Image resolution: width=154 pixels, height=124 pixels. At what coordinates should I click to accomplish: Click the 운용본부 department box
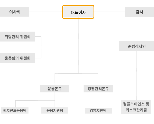[55, 89]
